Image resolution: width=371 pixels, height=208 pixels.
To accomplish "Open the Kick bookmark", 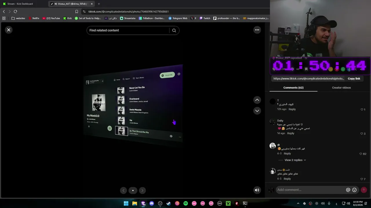I will pyautogui.click(x=67, y=18).
